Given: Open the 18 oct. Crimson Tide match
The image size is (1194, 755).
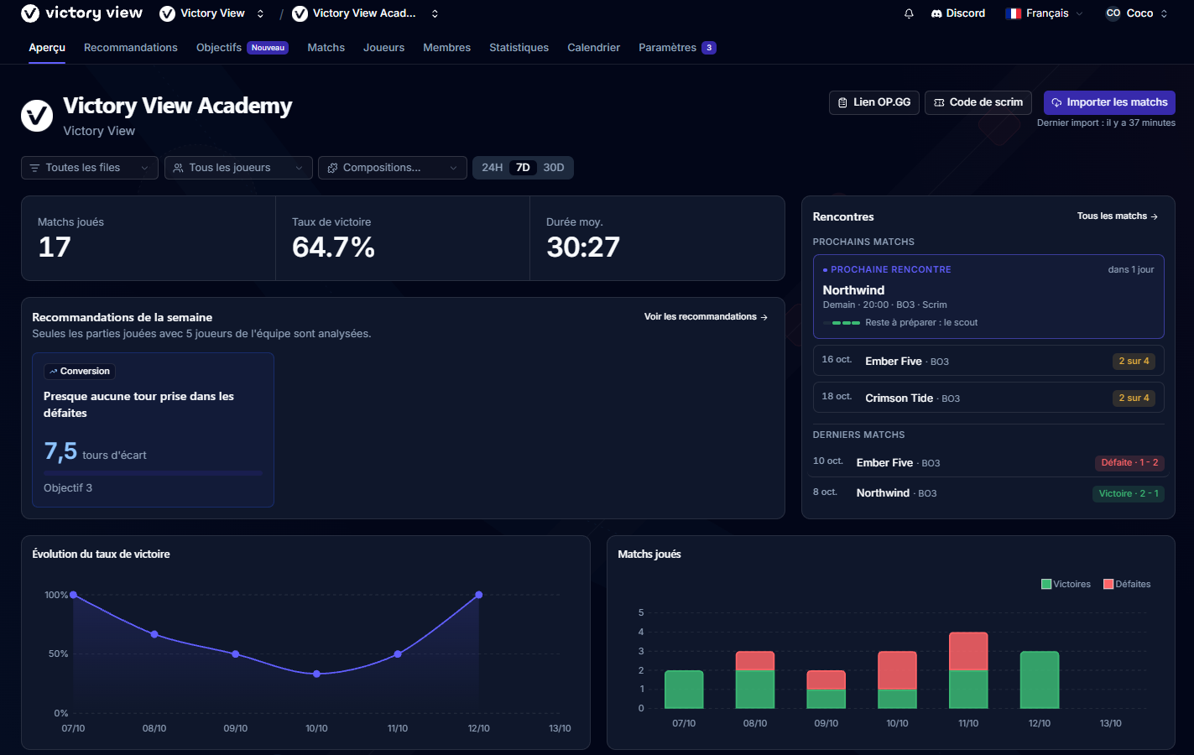Looking at the screenshot, I should 988,398.
